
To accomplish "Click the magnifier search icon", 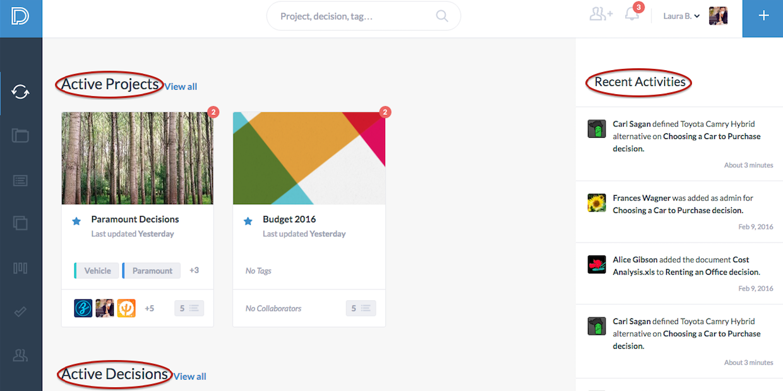I will point(442,16).
